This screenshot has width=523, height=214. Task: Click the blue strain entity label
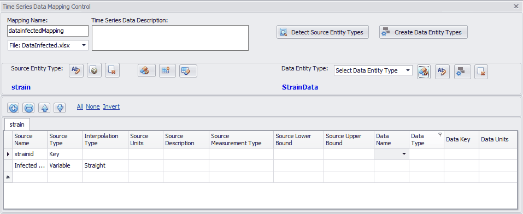21,87
